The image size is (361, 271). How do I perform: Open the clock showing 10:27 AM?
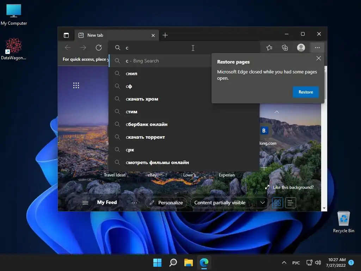[336, 263]
